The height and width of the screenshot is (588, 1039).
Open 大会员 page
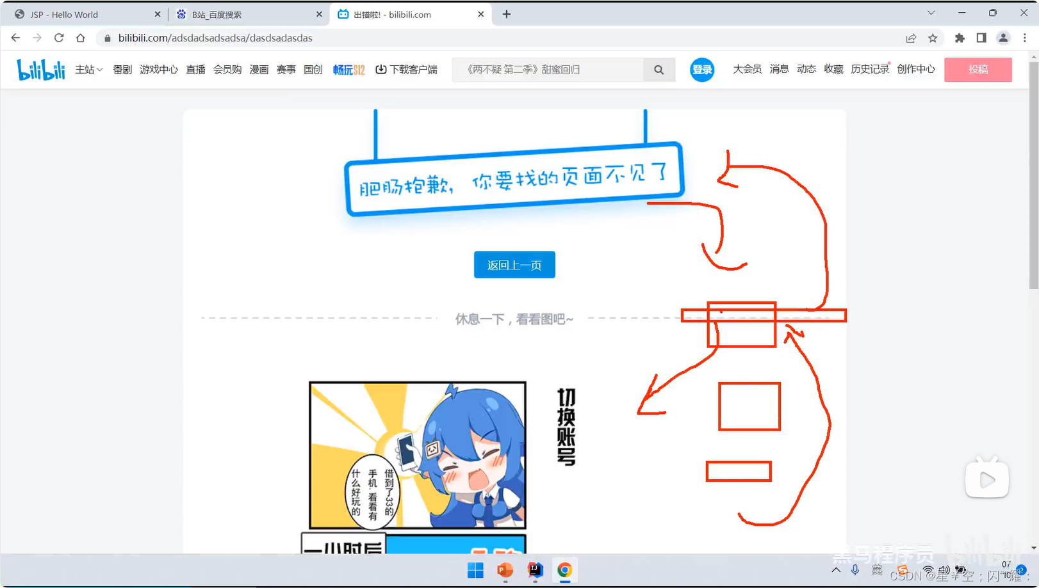tap(747, 69)
